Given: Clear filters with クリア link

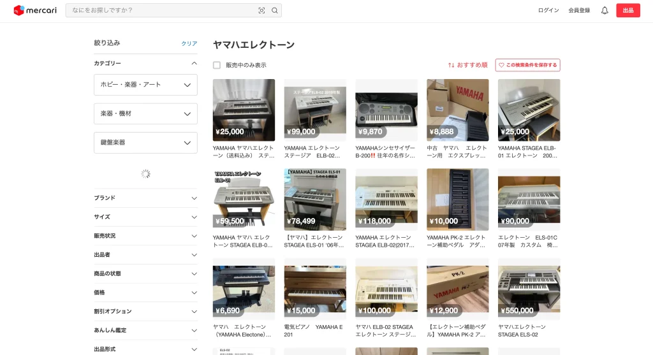Looking at the screenshot, I should click(189, 43).
